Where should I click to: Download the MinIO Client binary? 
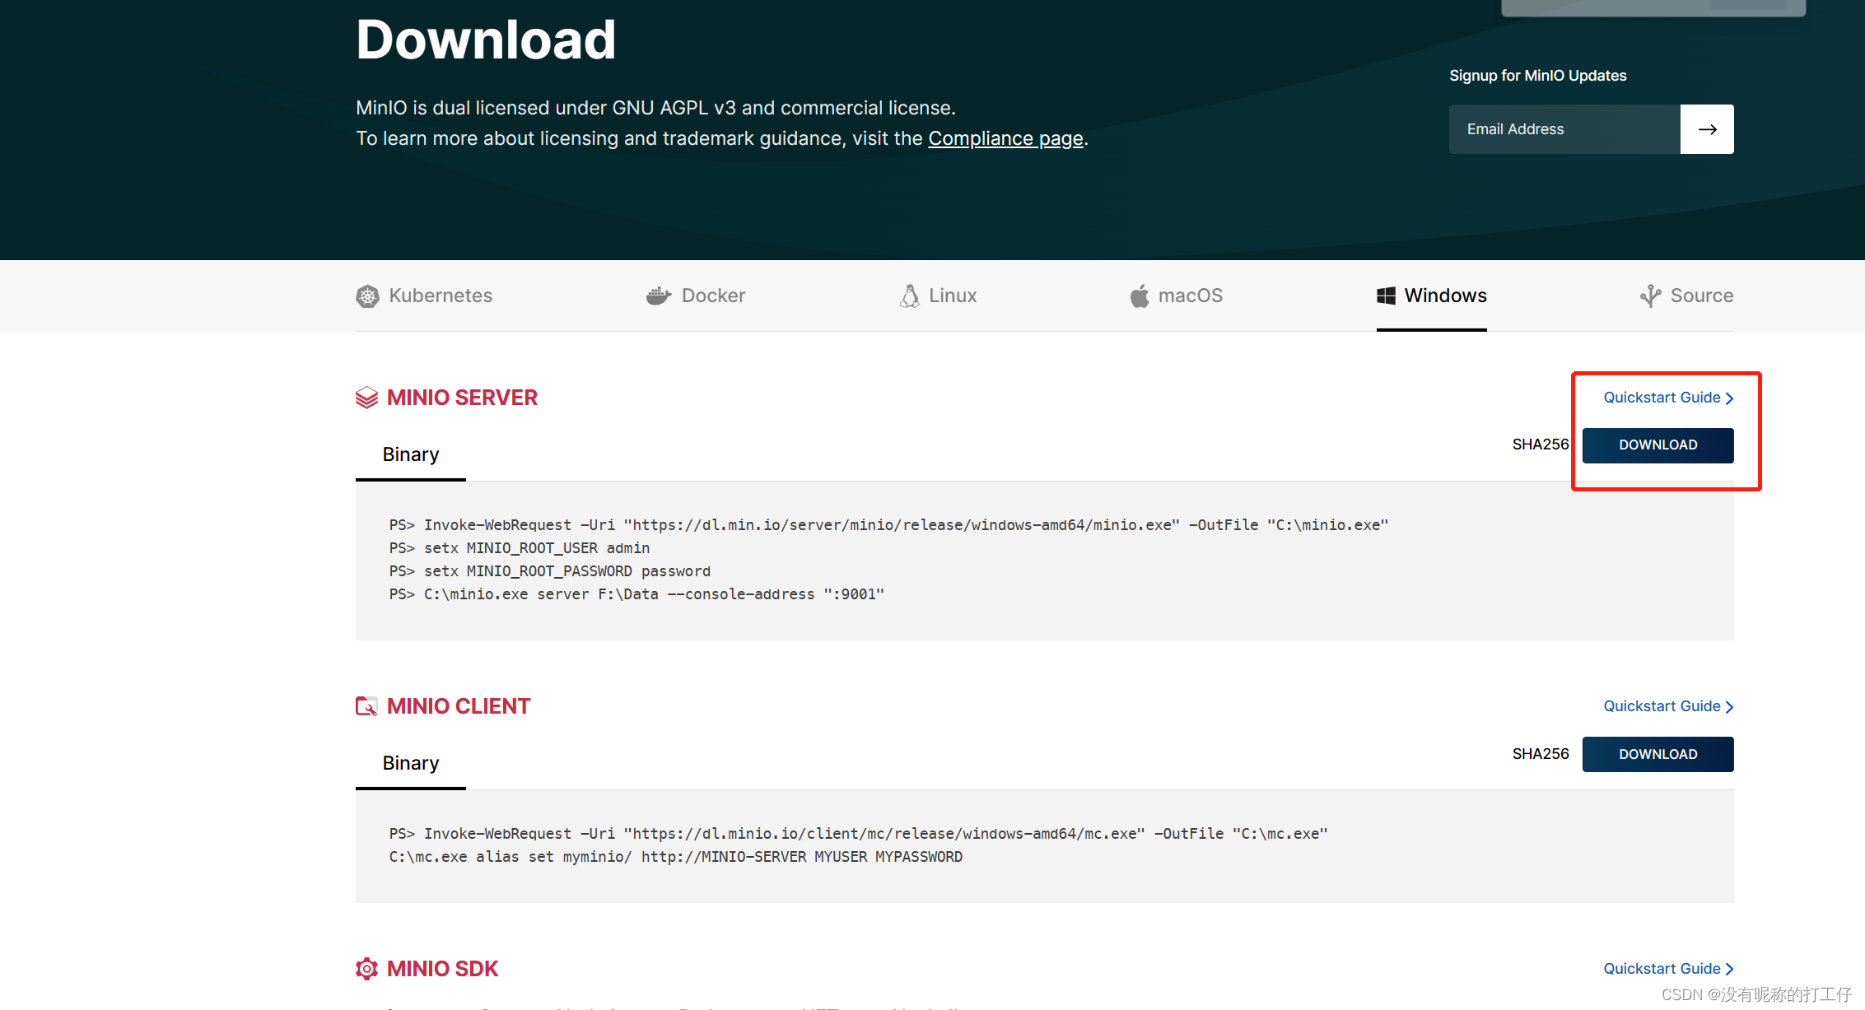coord(1658,754)
